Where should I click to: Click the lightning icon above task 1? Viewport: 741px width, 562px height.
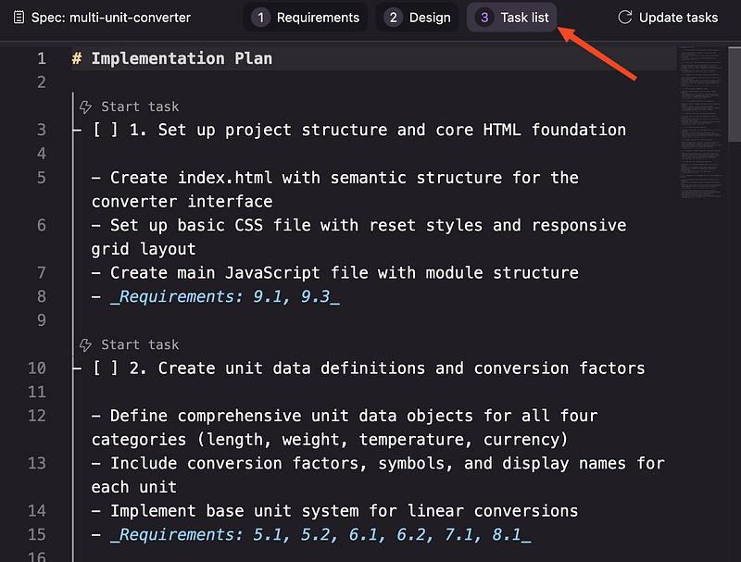coord(86,107)
